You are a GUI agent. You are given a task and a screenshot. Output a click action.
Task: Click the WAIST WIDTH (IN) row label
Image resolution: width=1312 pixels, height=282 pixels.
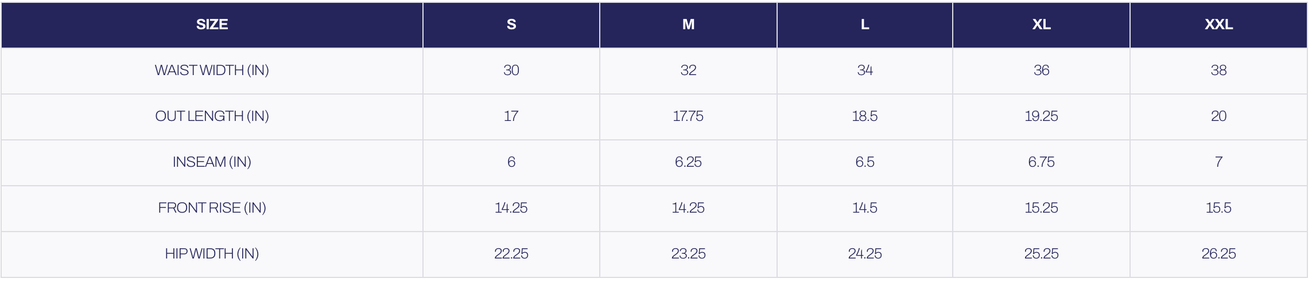[212, 70]
